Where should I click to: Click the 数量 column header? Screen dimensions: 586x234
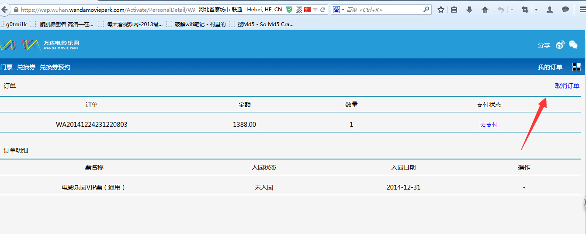tap(351, 105)
